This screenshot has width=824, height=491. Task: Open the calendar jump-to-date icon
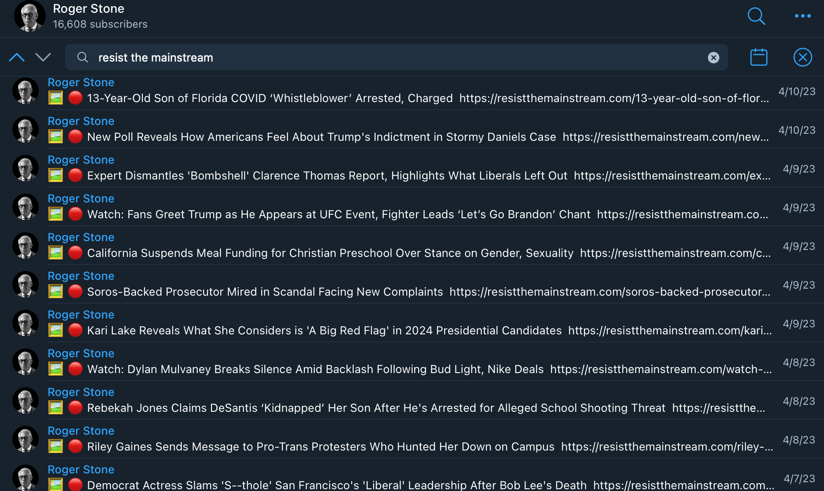(758, 57)
